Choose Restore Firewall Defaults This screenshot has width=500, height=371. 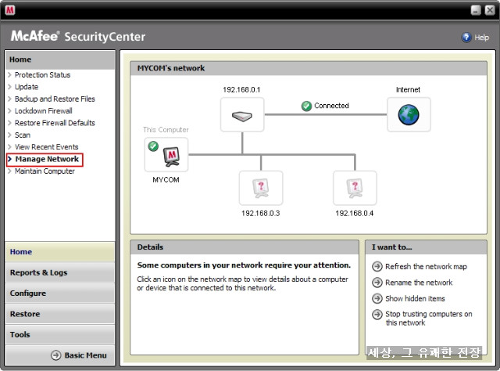coord(55,123)
